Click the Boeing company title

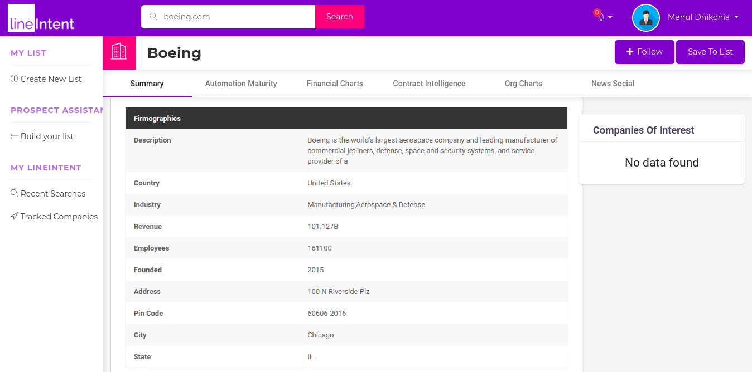coord(174,53)
